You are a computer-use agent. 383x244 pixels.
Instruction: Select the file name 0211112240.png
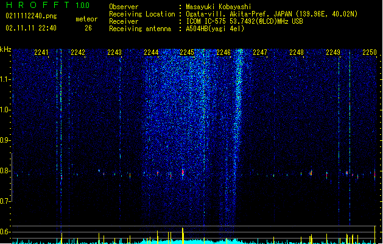[31, 16]
